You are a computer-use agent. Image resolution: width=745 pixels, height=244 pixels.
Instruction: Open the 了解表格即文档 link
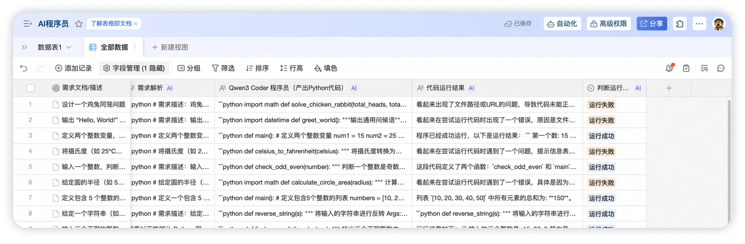[111, 24]
